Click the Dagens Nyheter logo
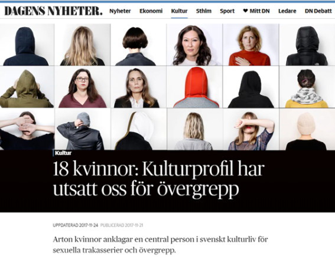The image size is (335, 257). click(x=53, y=11)
